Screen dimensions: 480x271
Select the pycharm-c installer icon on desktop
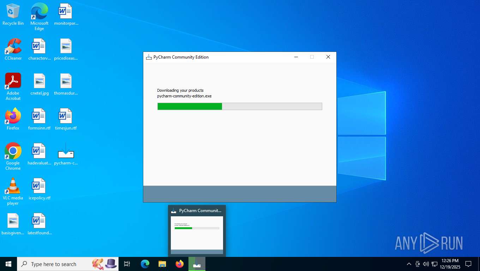(66, 154)
